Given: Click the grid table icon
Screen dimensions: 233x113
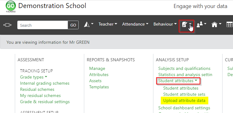Looking at the screenshot, I should tap(230, 24).
